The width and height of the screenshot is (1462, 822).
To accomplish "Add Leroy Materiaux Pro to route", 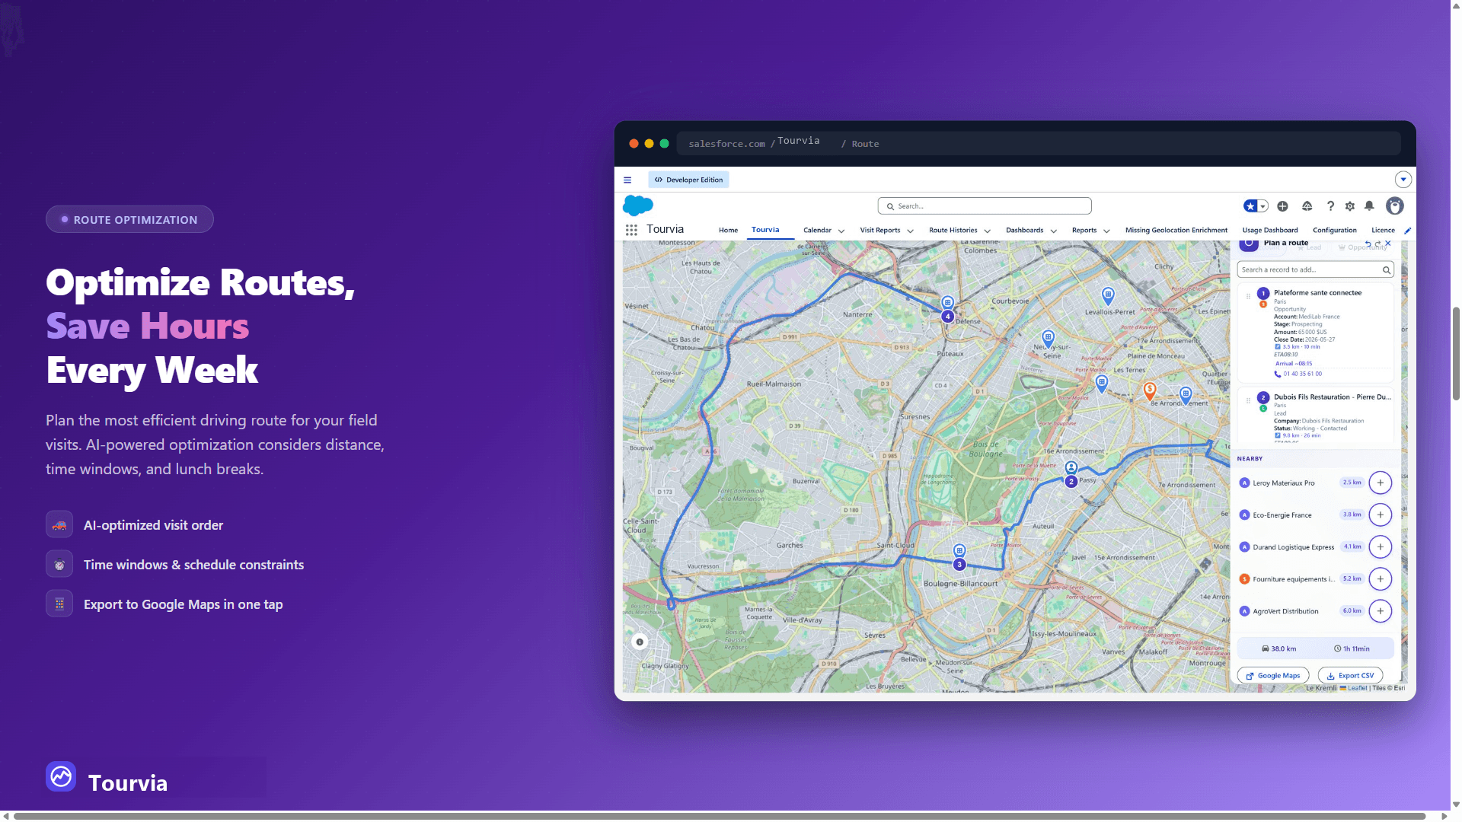I will (x=1380, y=483).
